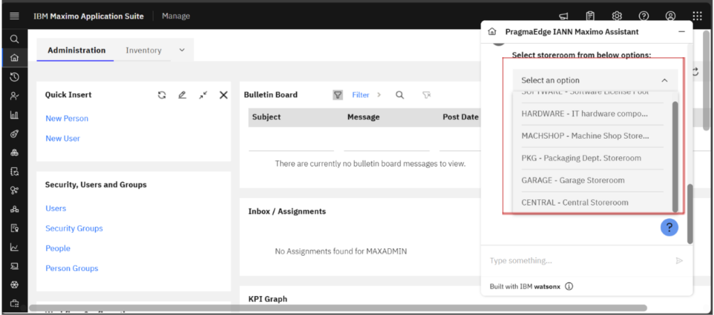Refresh the Quick Insert portlet
The height and width of the screenshot is (315, 714).
(162, 95)
